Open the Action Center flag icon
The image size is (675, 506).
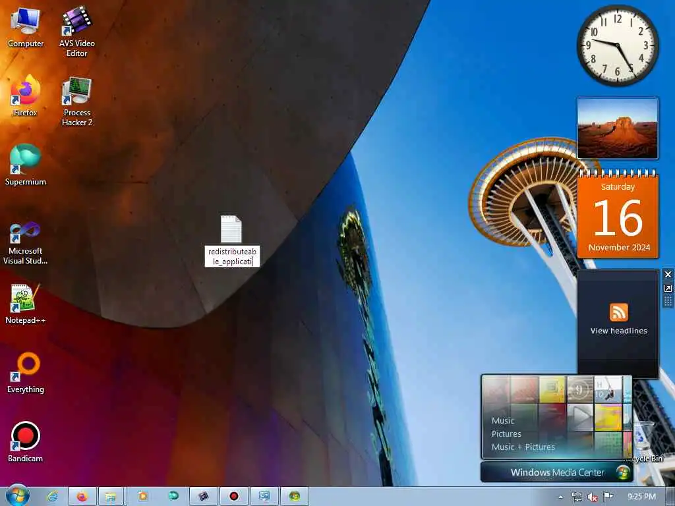click(x=608, y=497)
